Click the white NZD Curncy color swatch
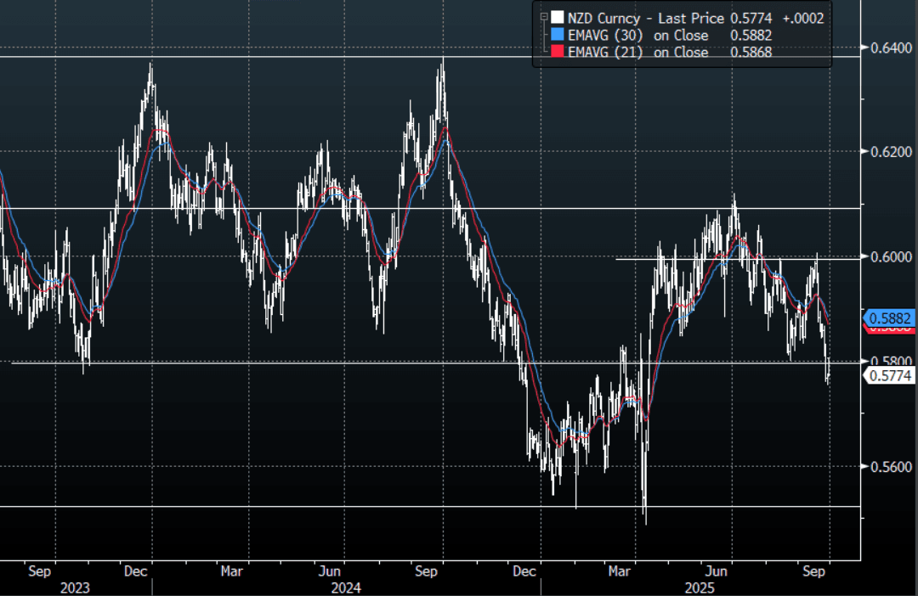Viewport: 918px width, 596px height. tap(557, 18)
